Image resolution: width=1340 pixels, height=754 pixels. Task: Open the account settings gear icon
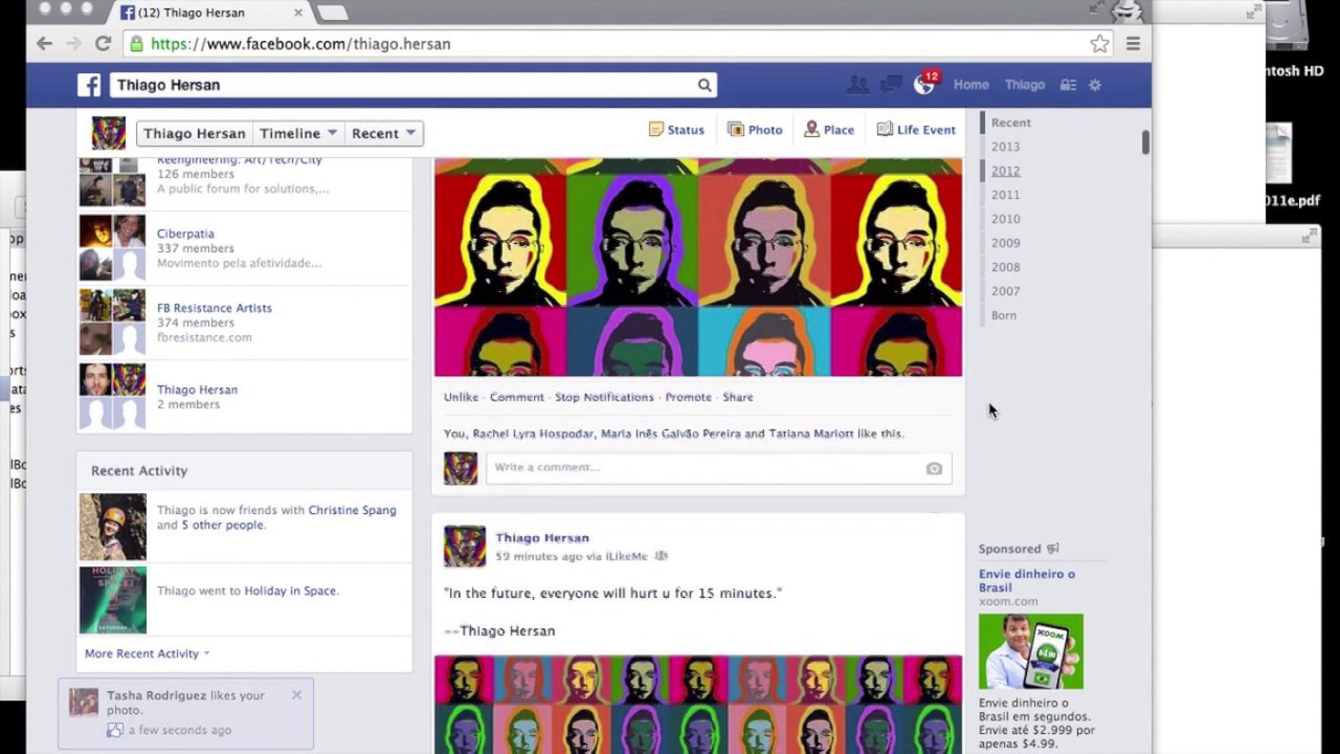[x=1095, y=85]
